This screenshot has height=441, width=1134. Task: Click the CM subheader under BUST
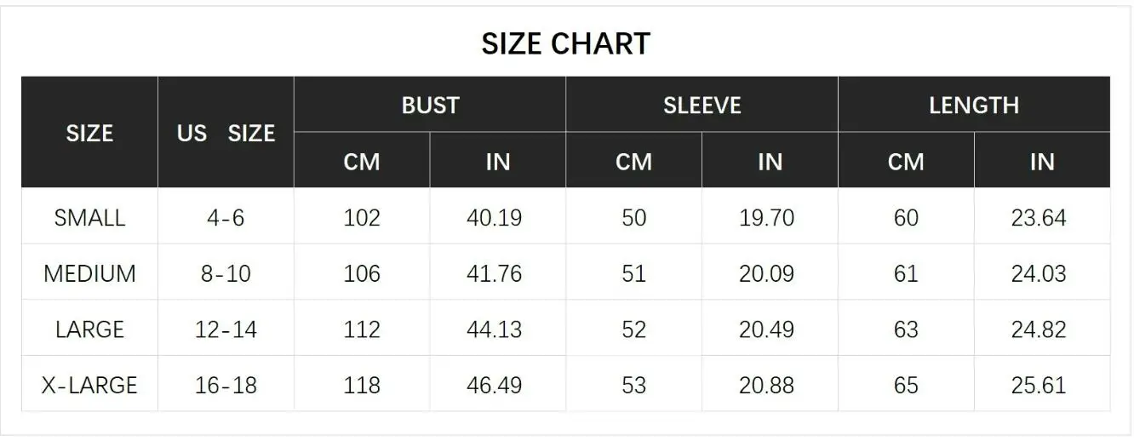362,162
